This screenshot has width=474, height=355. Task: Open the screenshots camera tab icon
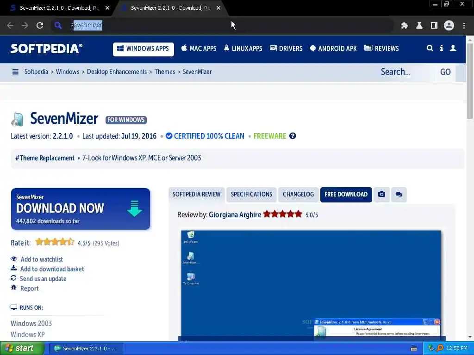tap(381, 195)
